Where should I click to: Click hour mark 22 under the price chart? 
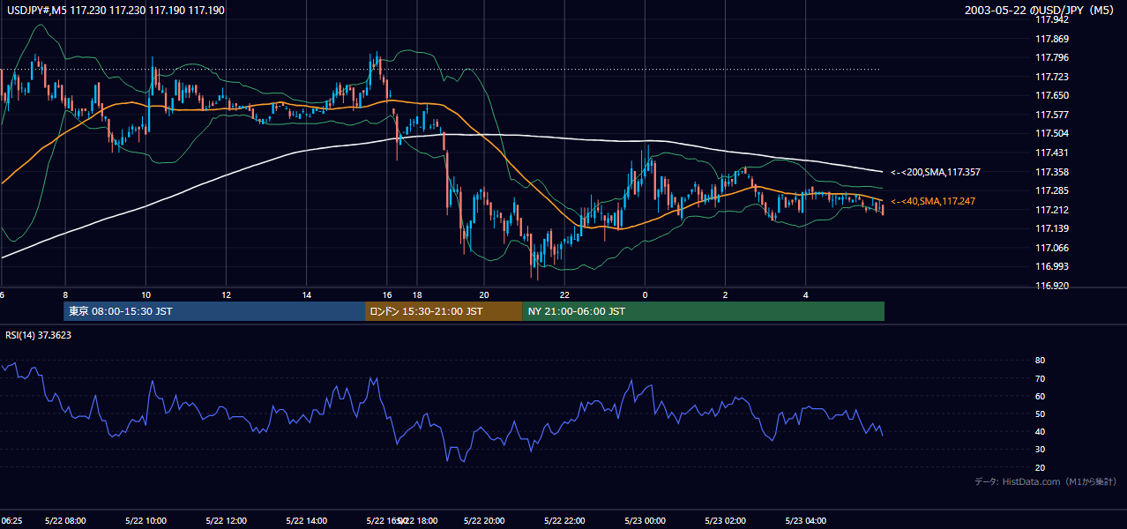coord(565,294)
